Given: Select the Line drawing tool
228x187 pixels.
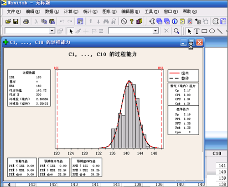Looking at the screenshot, I should pos(220,31).
